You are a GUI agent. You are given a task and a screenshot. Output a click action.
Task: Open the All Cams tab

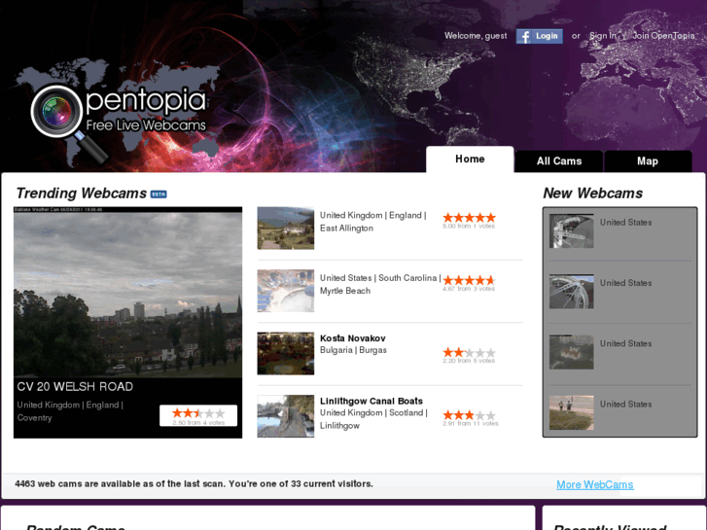[x=559, y=161]
